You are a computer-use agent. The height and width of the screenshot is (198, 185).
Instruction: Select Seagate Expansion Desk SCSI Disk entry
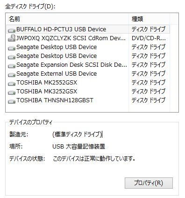[88, 65]
